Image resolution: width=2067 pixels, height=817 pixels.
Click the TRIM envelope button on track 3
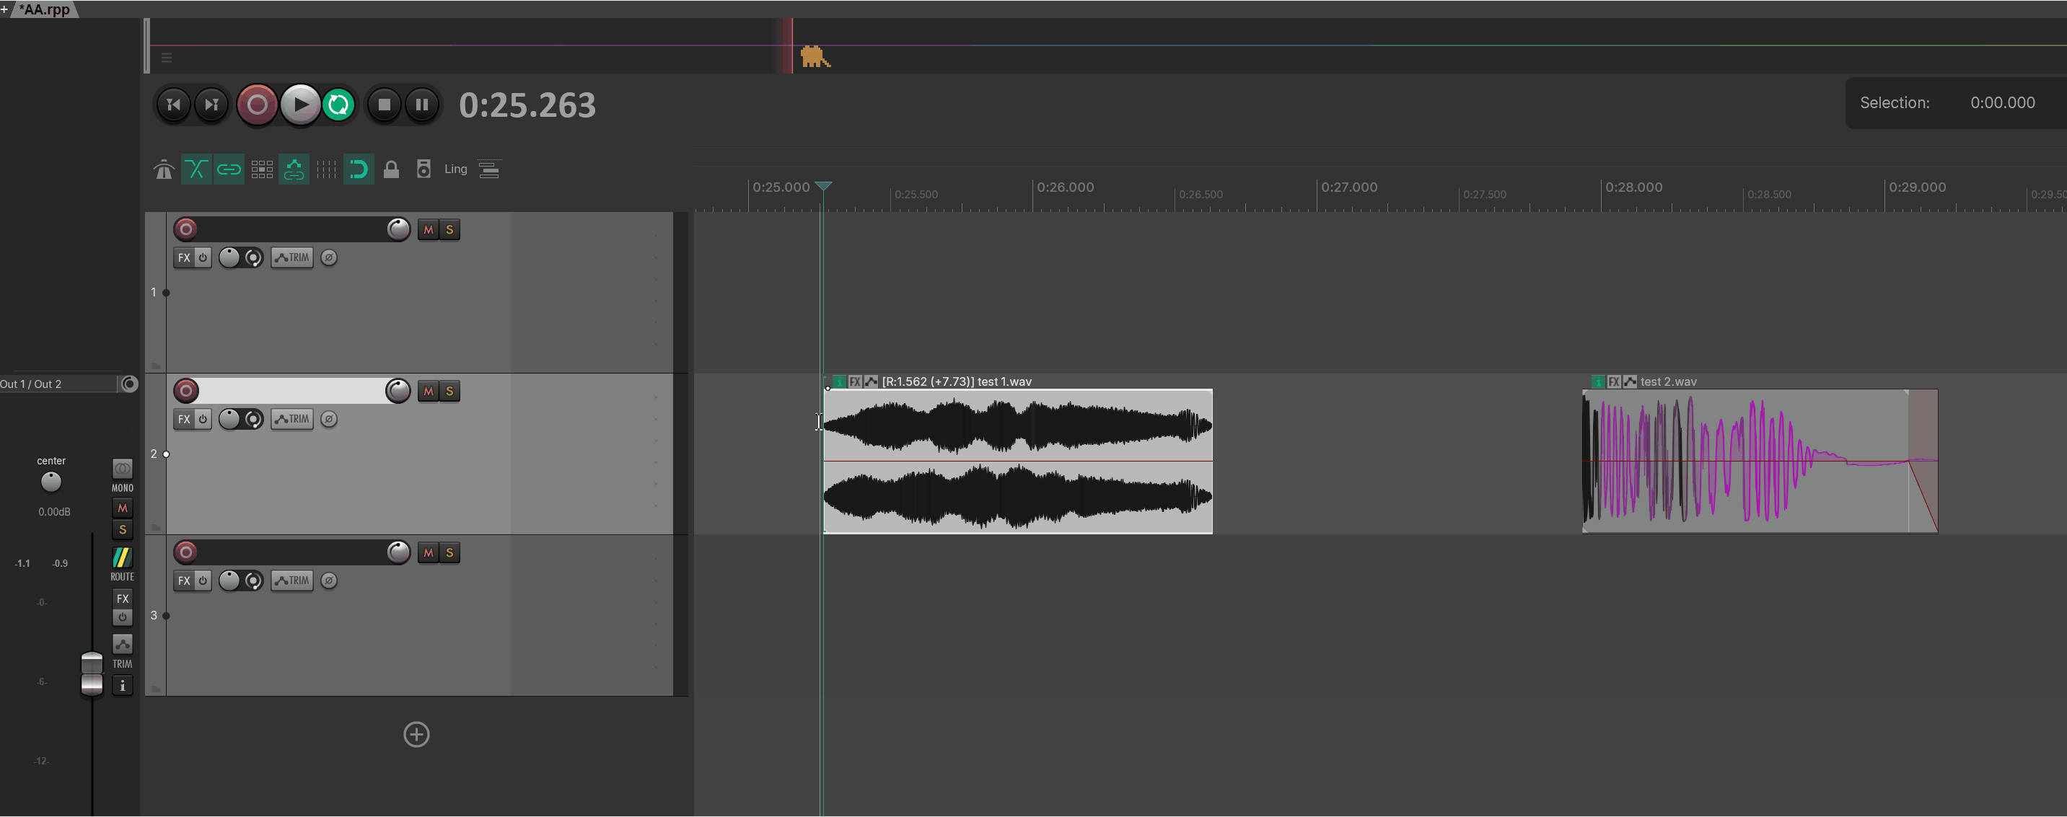(x=292, y=580)
